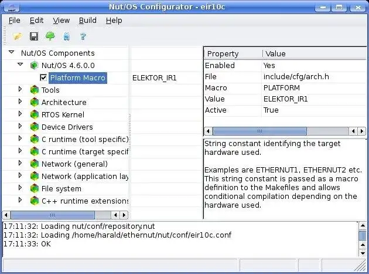This screenshot has height=274, width=369.
Task: Select the Nut/OS Components label
Action: point(57,53)
